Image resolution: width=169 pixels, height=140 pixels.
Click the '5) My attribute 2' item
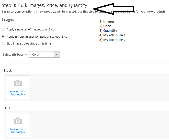(112, 40)
